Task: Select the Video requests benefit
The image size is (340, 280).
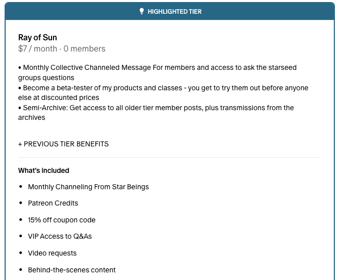Action: 53,253
